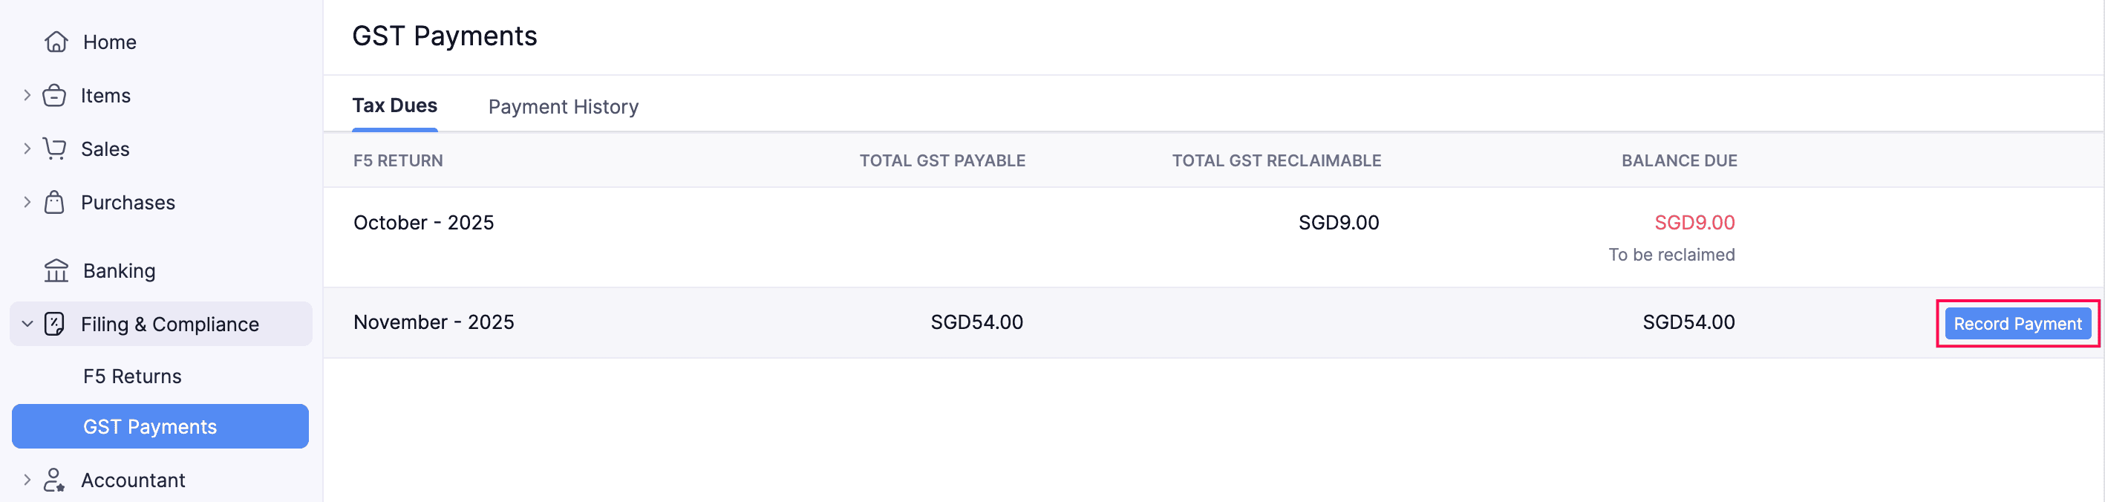Select the Tax Dues tab

(395, 105)
